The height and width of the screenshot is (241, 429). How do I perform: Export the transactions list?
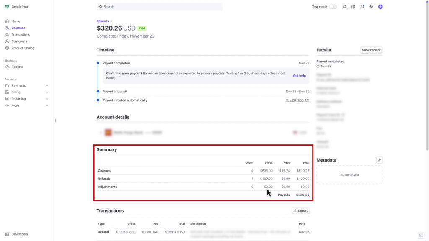[x=300, y=210]
